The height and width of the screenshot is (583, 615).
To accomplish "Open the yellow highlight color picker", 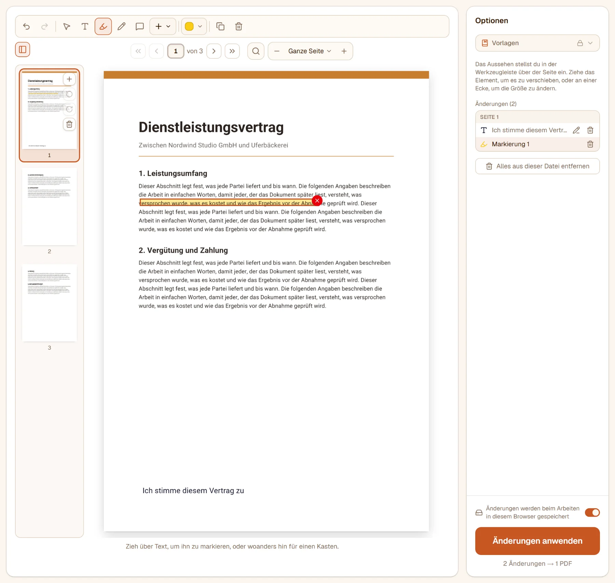I will 194,26.
